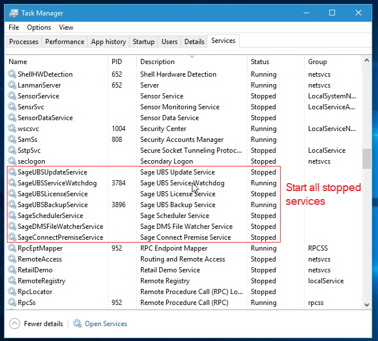Click the gear icon beside SensorService
Viewport: 378px width, 341px height.
coord(12,96)
